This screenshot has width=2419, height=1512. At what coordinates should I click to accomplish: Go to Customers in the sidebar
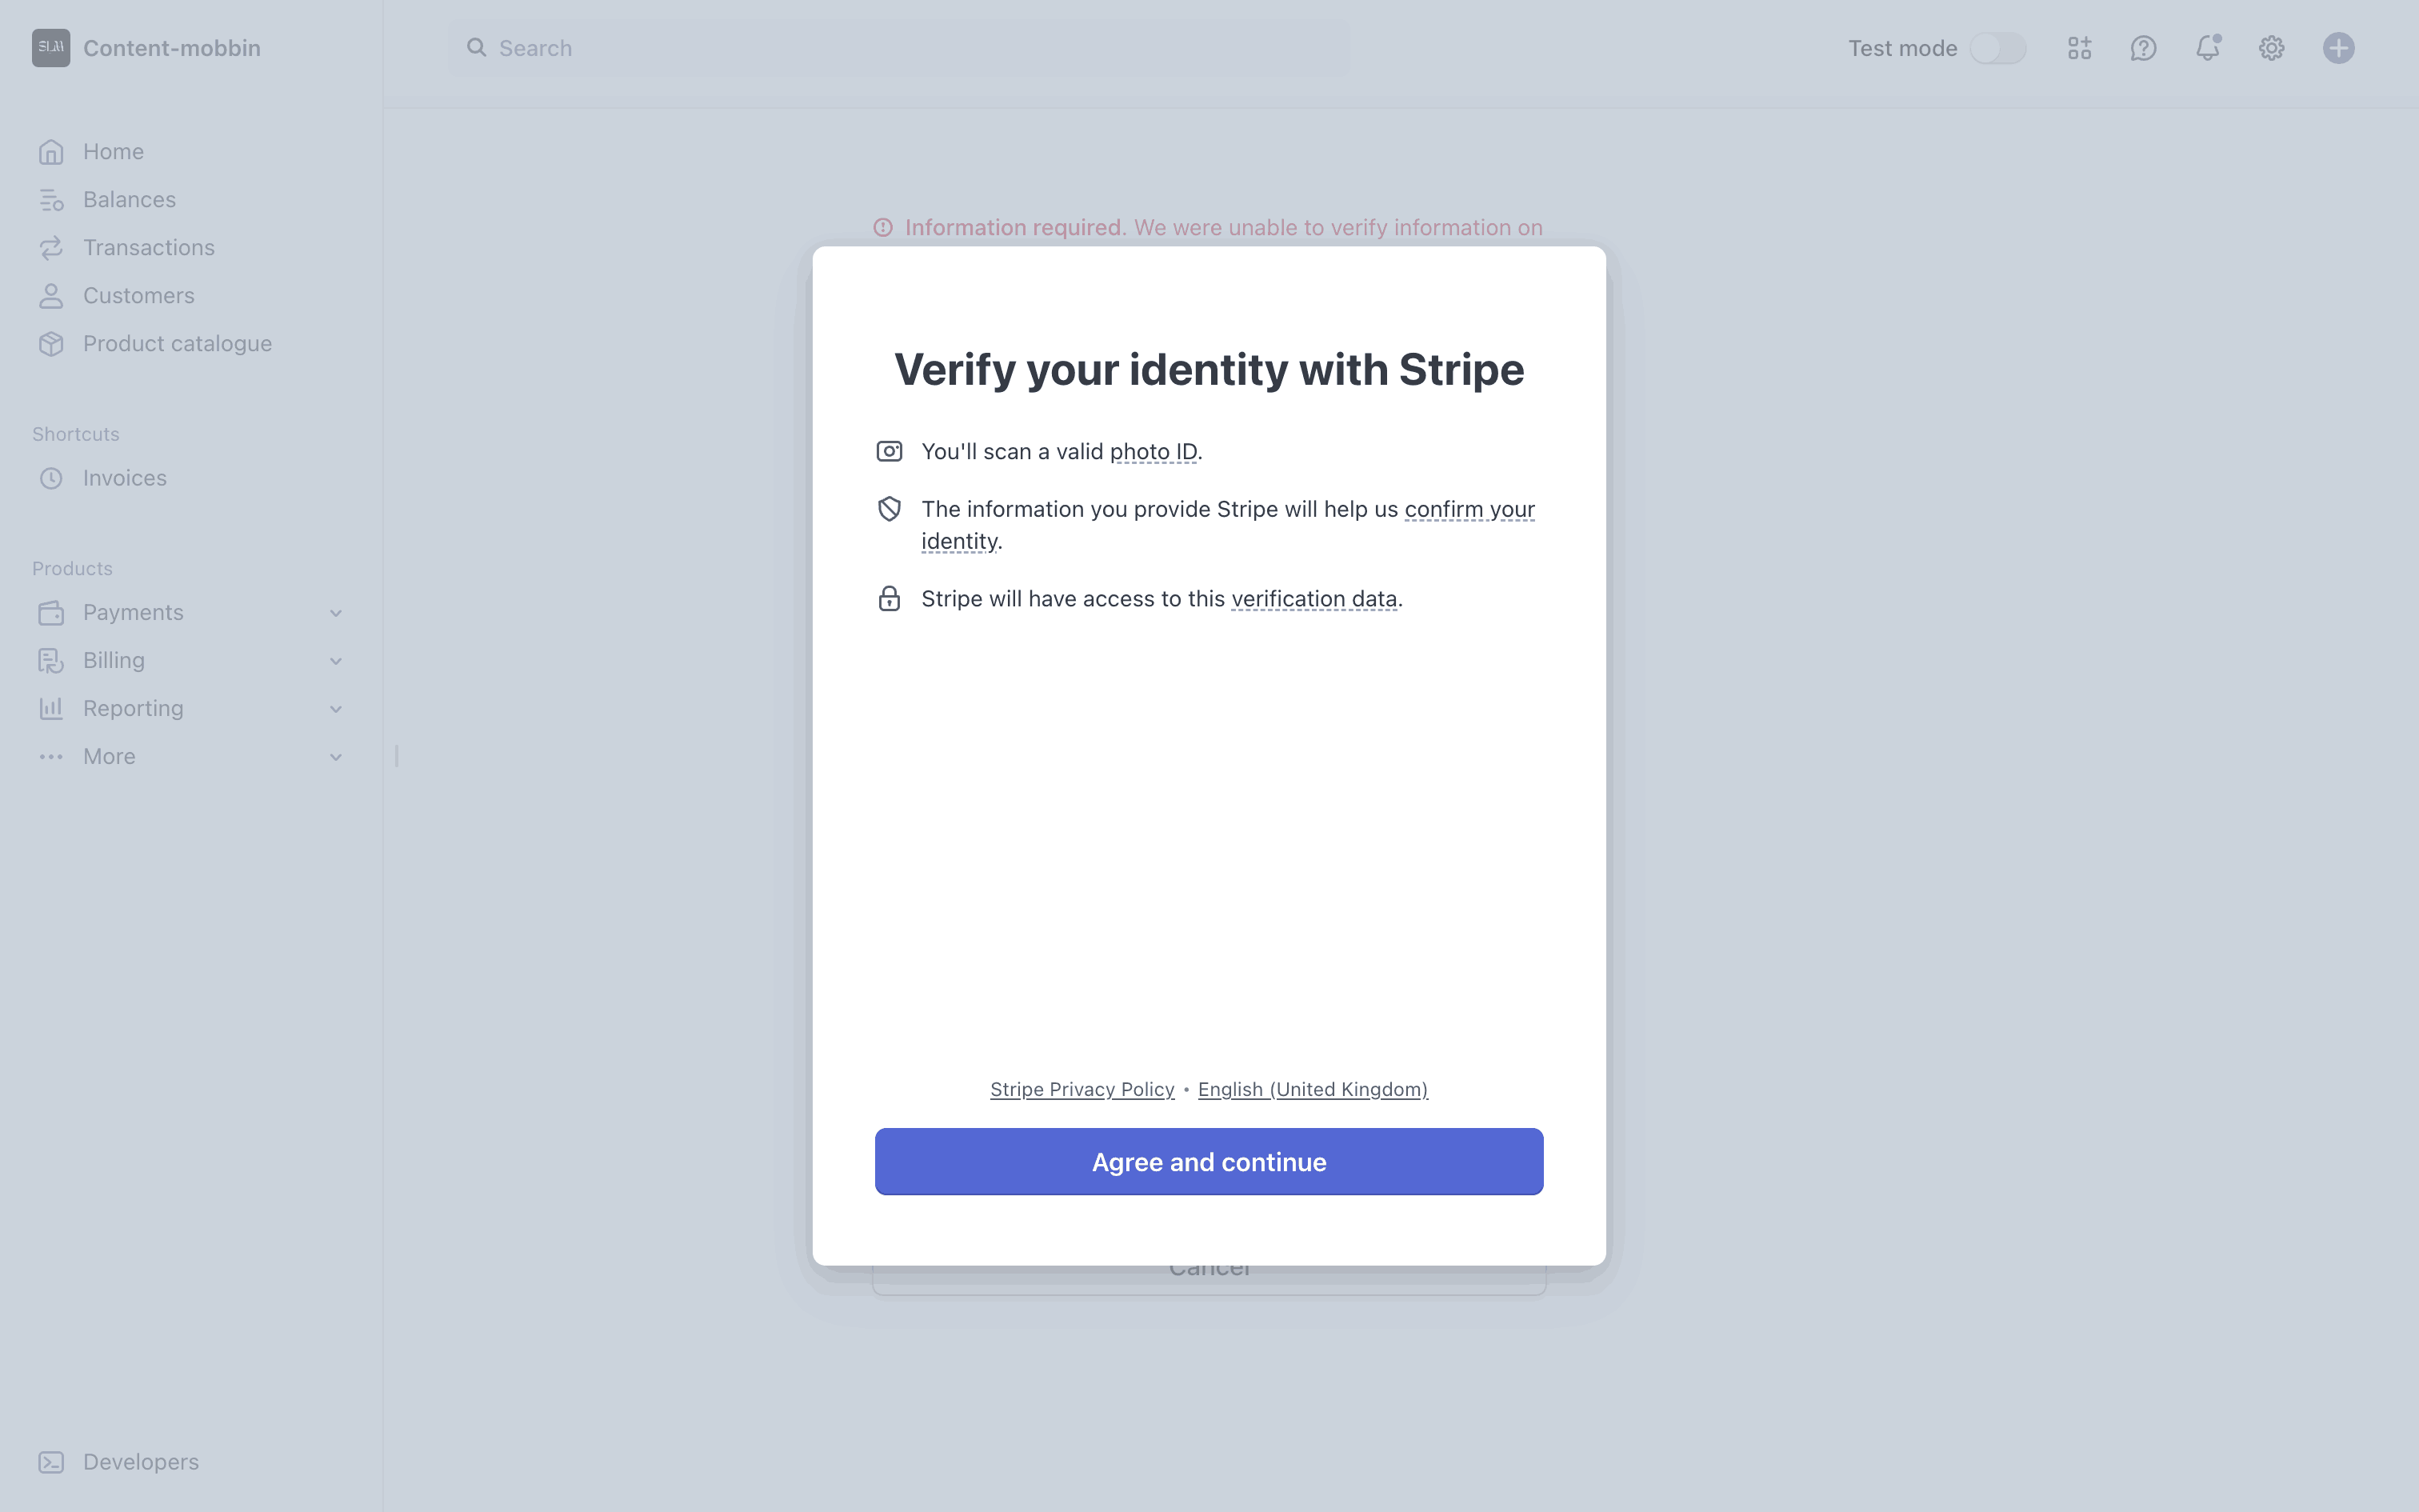click(x=139, y=296)
